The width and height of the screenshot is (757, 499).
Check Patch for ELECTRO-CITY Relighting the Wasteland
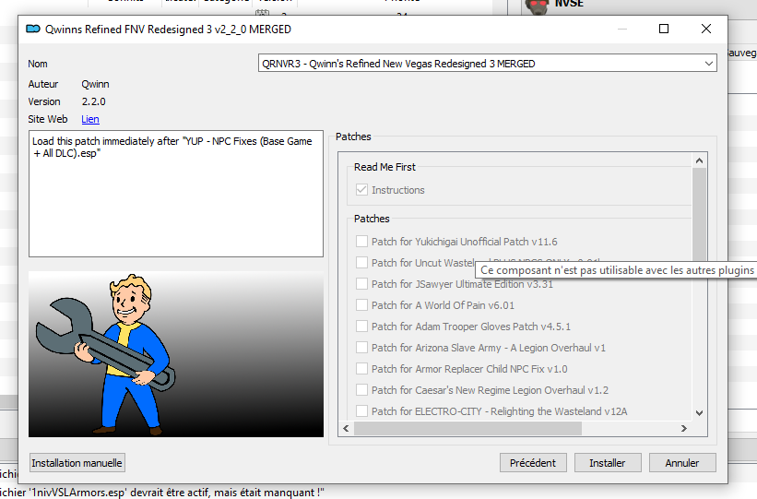point(361,411)
